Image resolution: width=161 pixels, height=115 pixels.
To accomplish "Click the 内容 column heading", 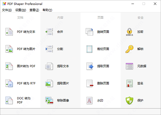I will pos(60,18).
